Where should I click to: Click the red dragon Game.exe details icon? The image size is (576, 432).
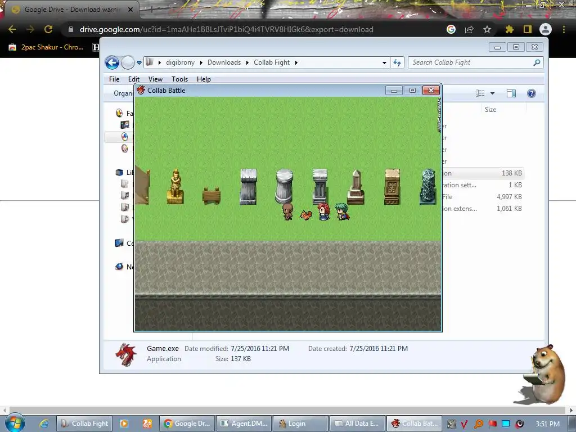pos(125,354)
